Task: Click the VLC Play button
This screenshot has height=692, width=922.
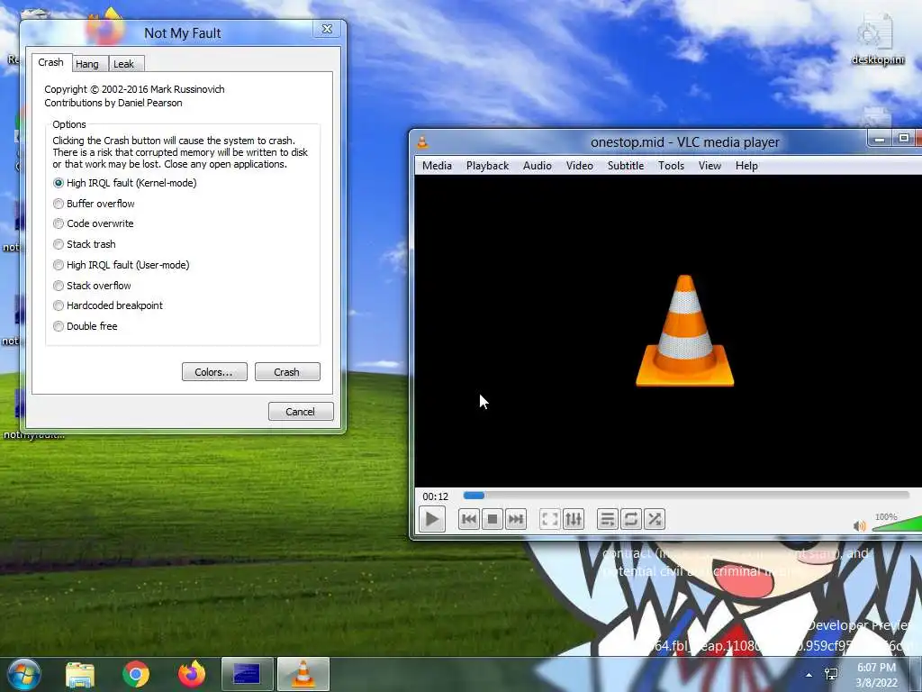Action: [x=431, y=520]
